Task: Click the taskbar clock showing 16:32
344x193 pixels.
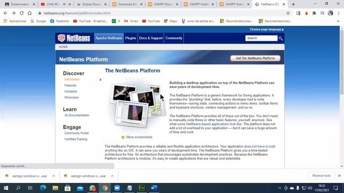Action: [x=321, y=188]
